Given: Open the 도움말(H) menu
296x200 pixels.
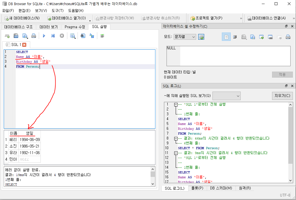Looking at the screenshot, I should click(x=76, y=11).
